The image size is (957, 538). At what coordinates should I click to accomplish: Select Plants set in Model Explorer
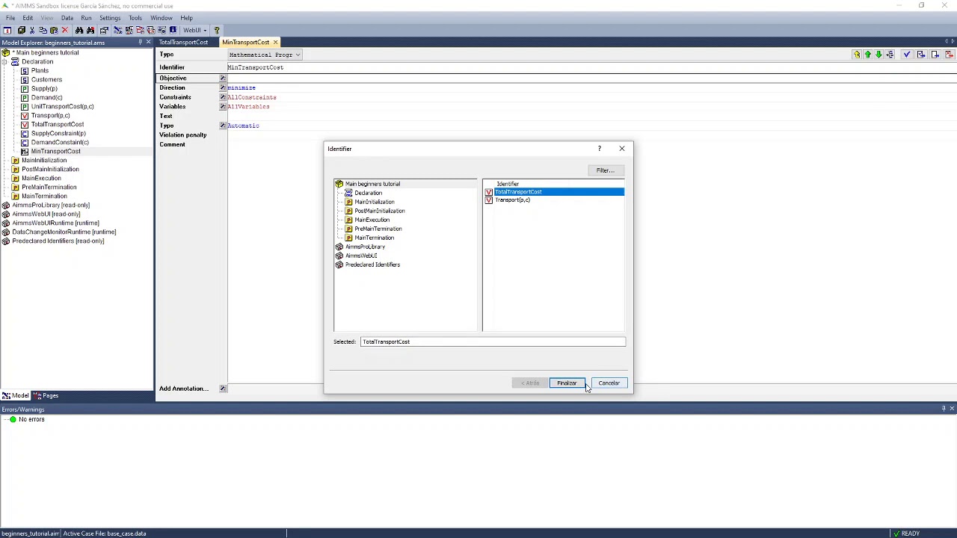40,70
